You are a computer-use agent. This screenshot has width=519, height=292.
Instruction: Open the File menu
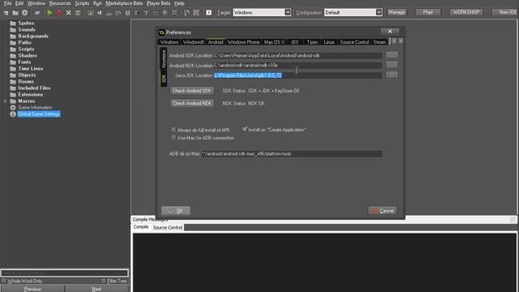(x=7, y=3)
